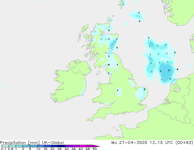Click the 'UK-Global' model label
Viewport: 194px width, 150px height.
point(53,143)
